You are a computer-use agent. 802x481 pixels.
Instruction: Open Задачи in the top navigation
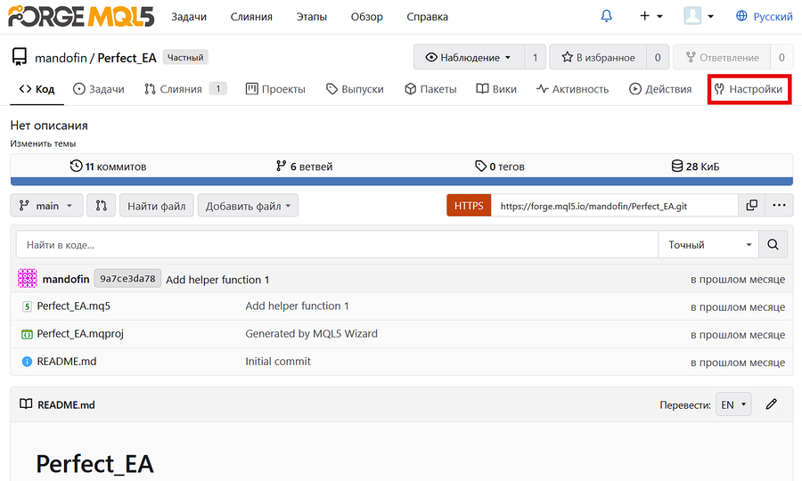click(189, 17)
